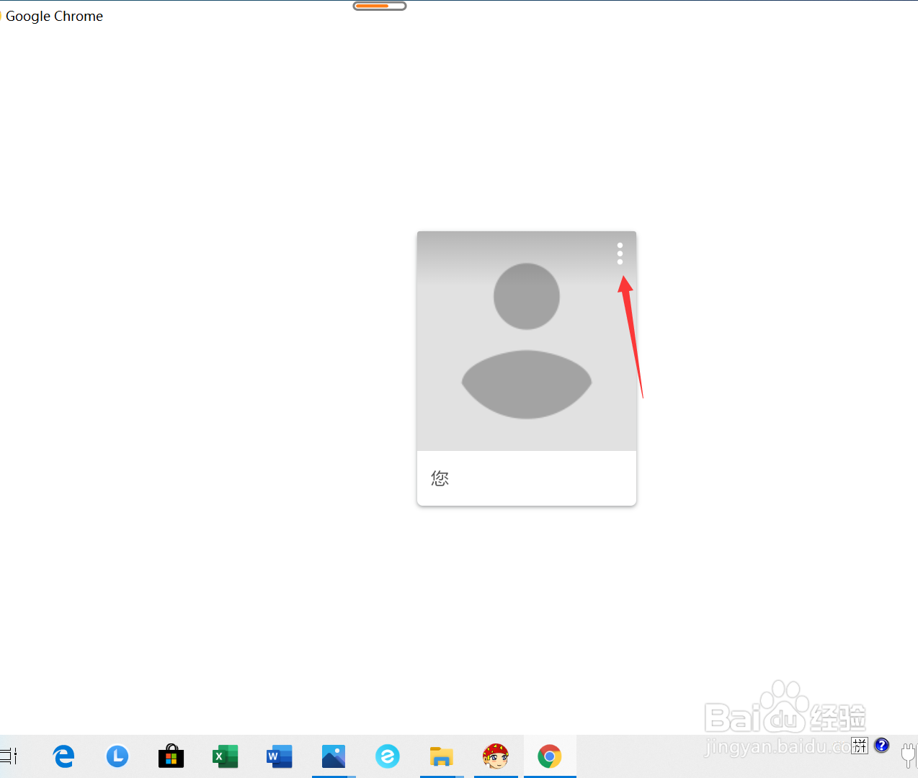
Task: Click the profile name 您
Action: pos(440,478)
